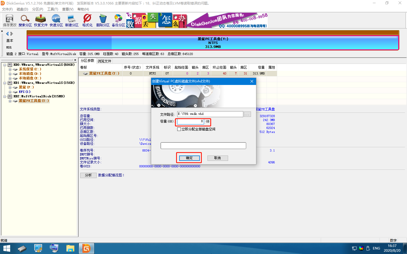The image size is (407, 254).
Task: Open the Windows Start menu
Action: pos(7,248)
